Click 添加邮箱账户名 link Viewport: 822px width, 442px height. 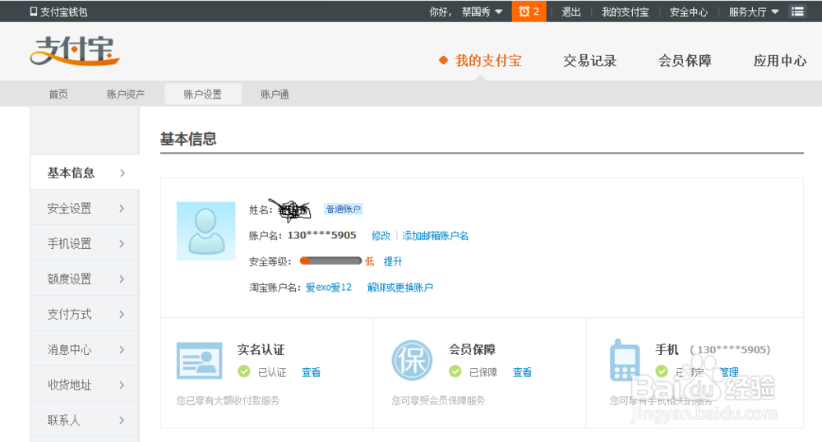(x=435, y=236)
